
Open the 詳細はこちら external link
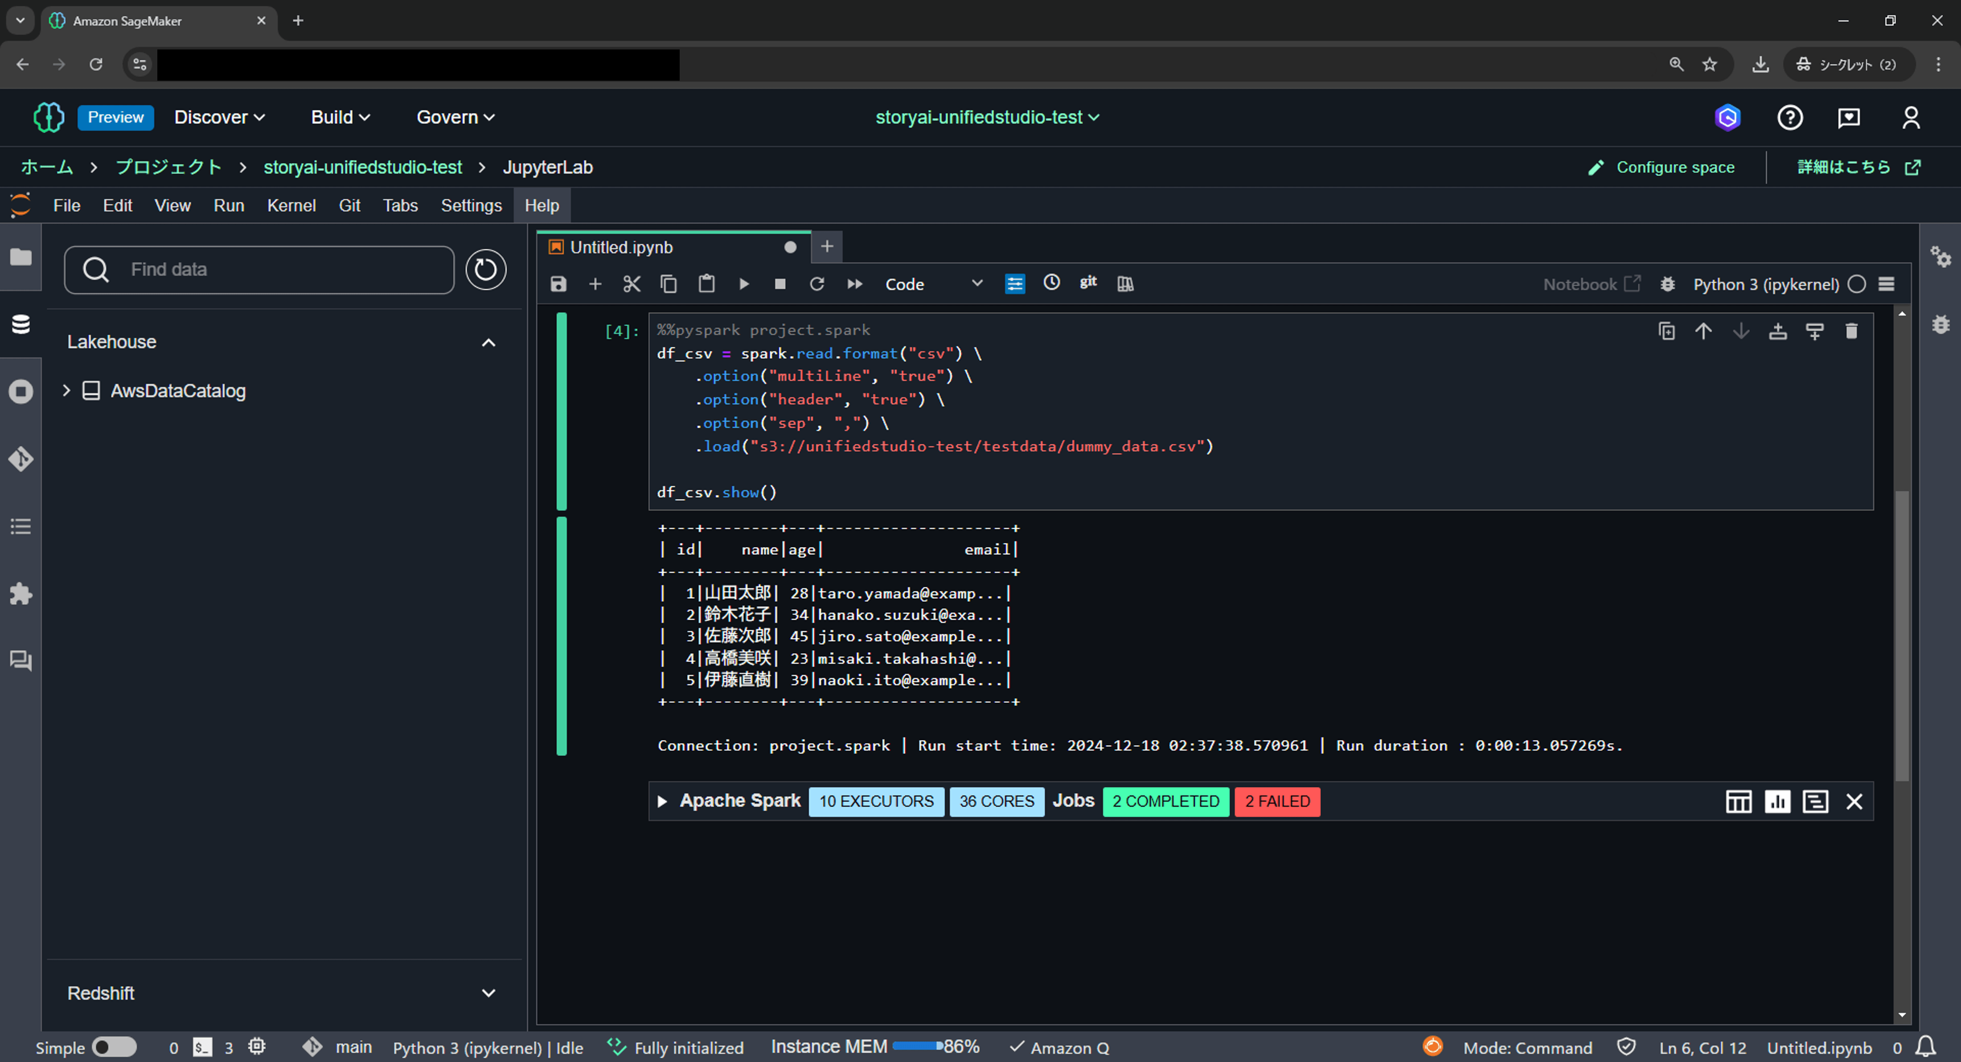point(1858,168)
